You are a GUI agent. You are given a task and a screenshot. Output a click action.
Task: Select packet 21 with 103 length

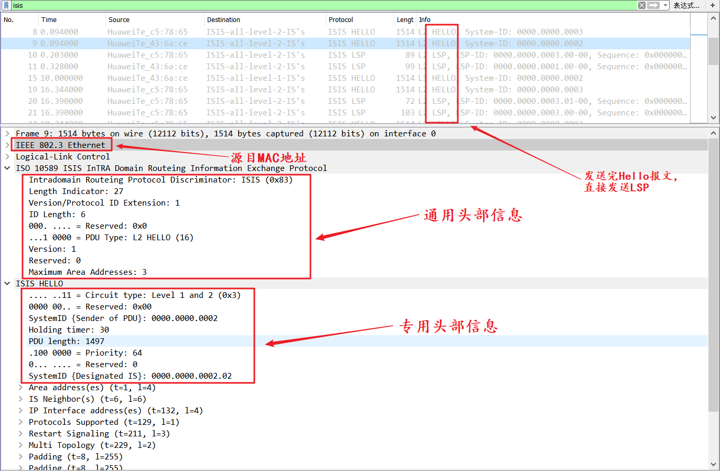click(345, 113)
